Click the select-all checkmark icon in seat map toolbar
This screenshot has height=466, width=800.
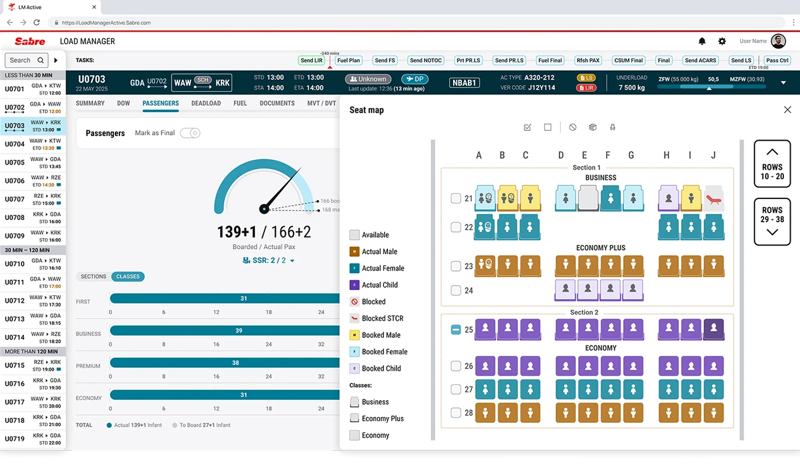[527, 127]
